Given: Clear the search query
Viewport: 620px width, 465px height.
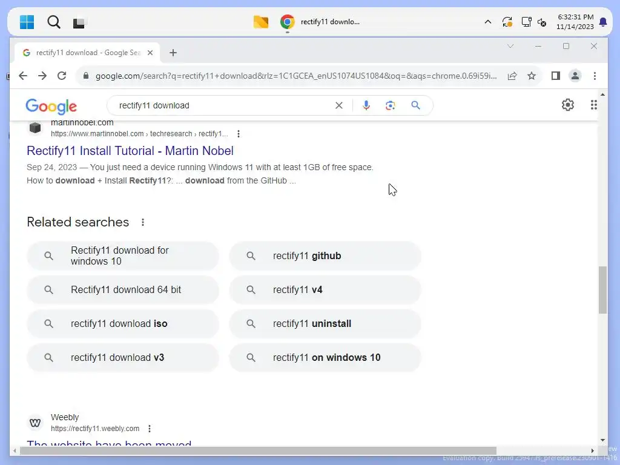Looking at the screenshot, I should (x=339, y=105).
